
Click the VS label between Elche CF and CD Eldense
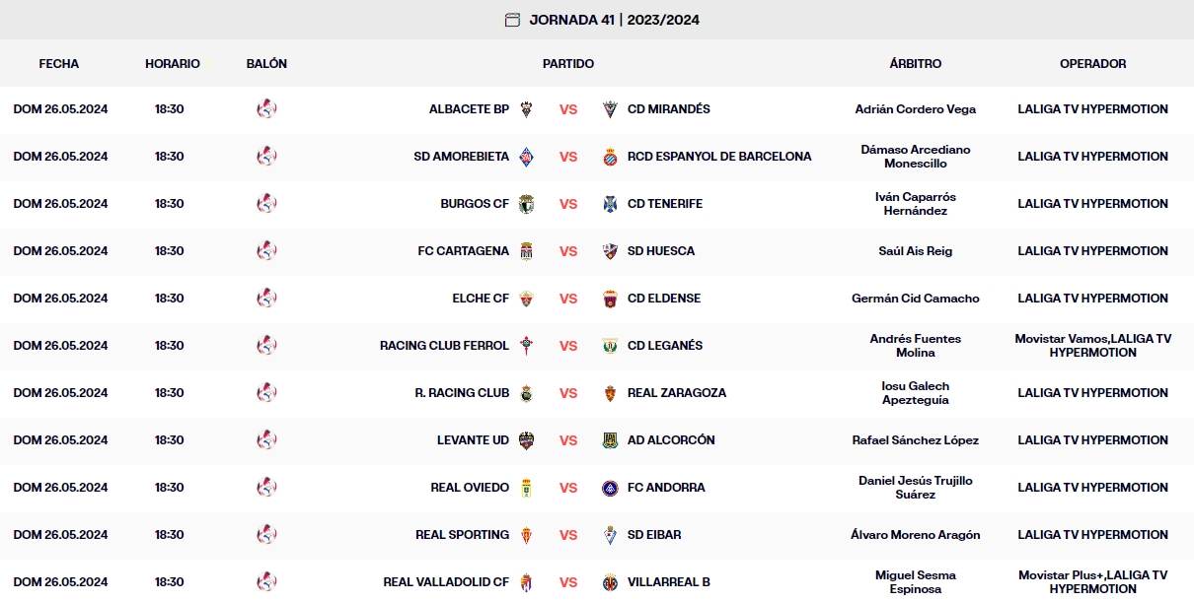pos(568,299)
